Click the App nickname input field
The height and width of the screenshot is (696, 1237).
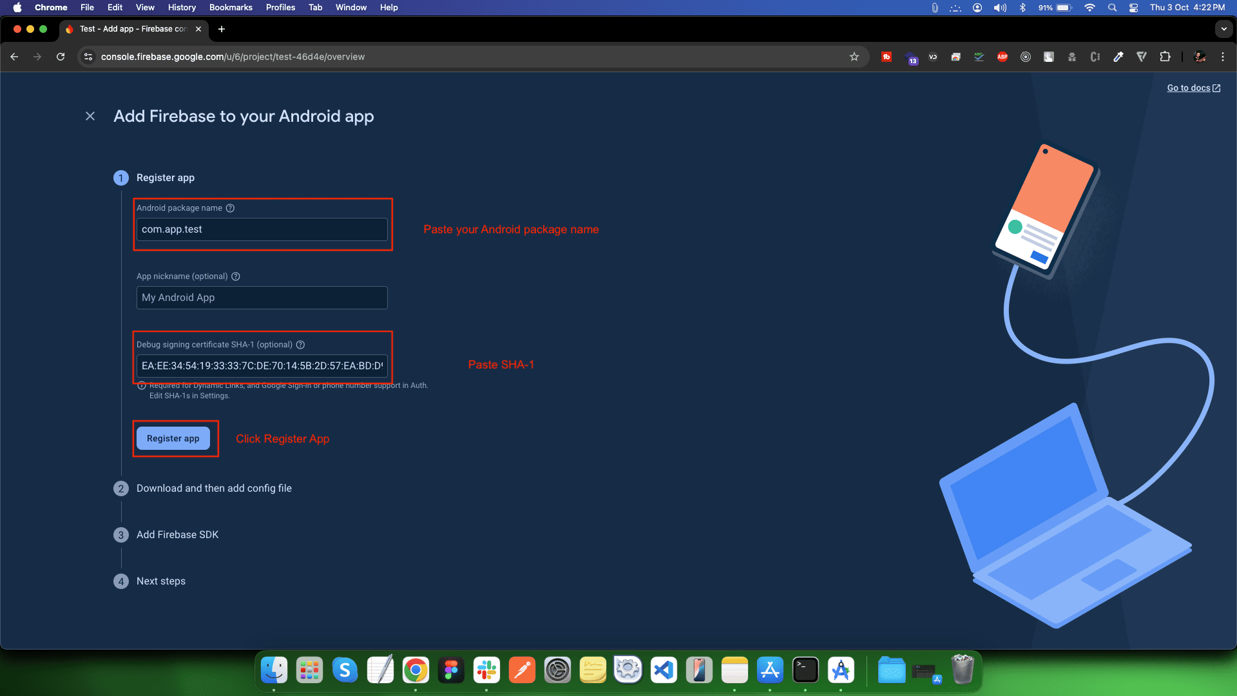(x=261, y=297)
